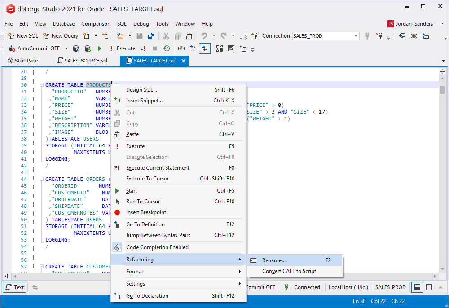Collapse the CREATE TABLE ORDERS code block
Image resolution: width=449 pixels, height=308 pixels.
41,179
